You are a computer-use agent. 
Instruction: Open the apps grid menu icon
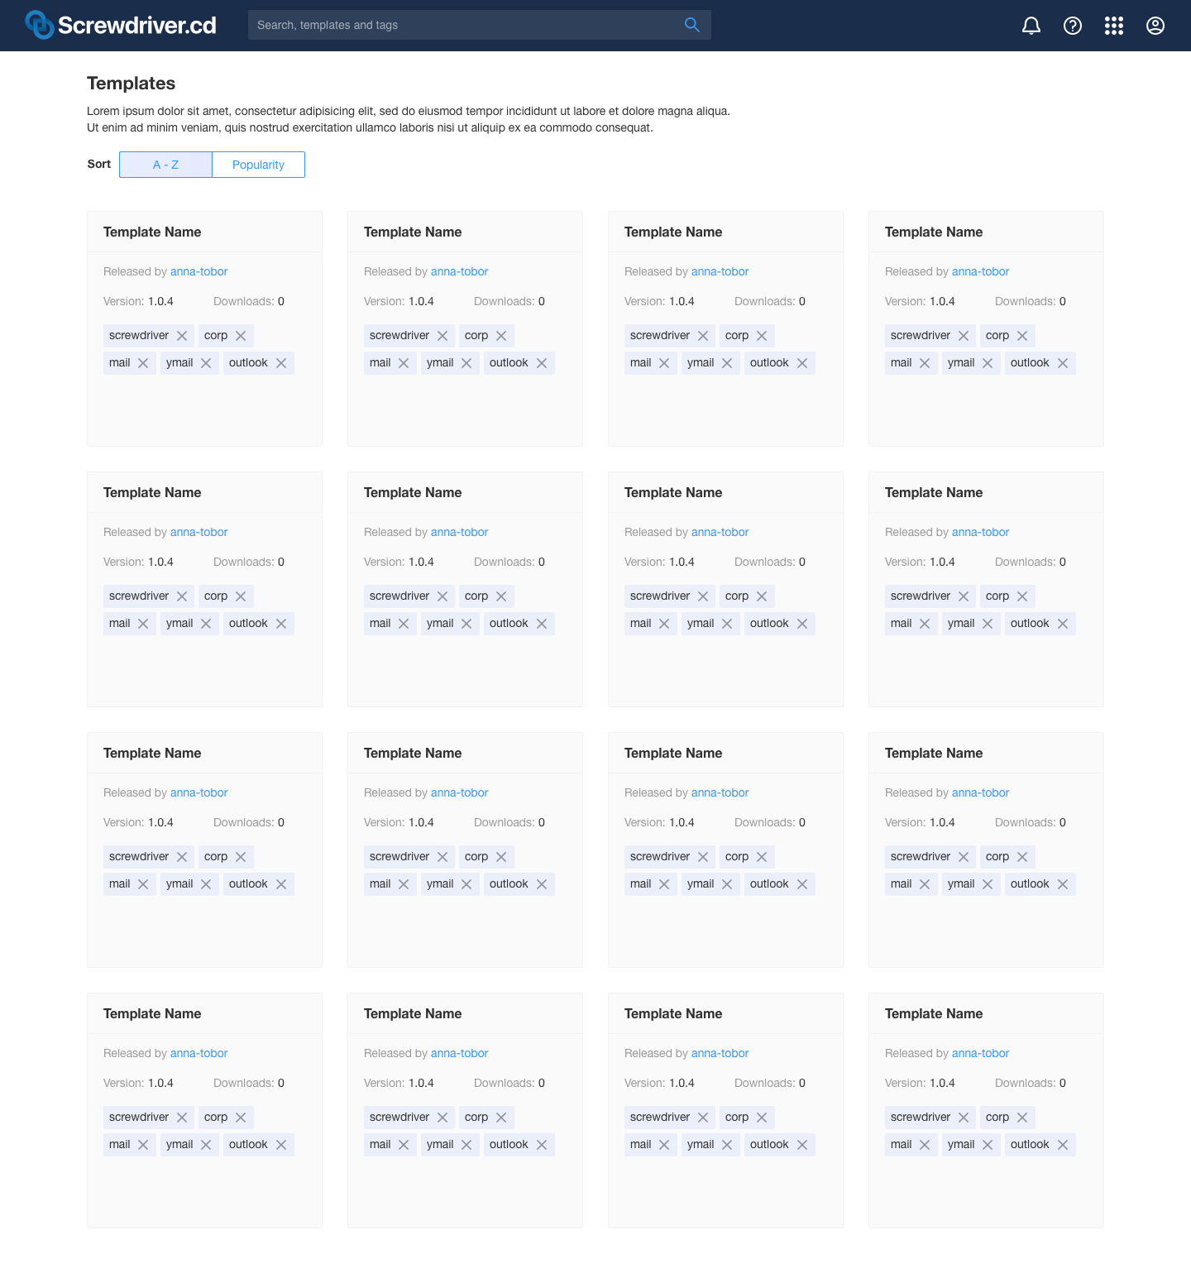coord(1114,26)
